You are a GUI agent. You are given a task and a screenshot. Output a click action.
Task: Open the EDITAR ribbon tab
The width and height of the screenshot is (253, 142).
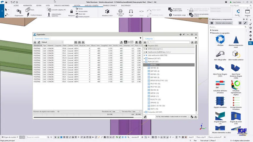tap(39, 6)
